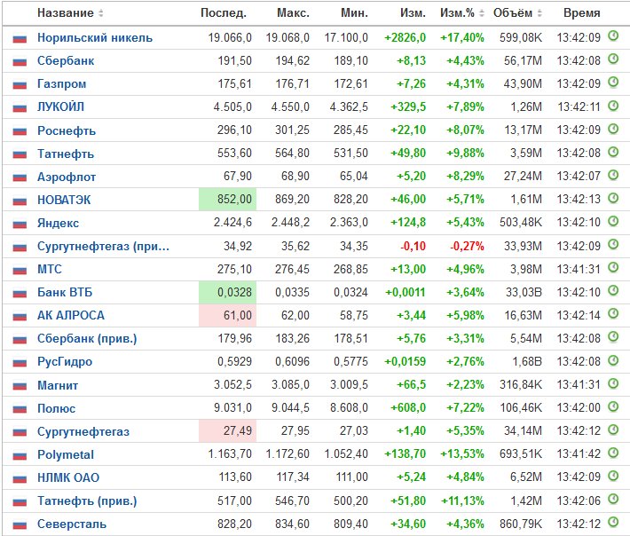Open the Норильский никель stock page
This screenshot has height=536, width=630.
[95, 38]
